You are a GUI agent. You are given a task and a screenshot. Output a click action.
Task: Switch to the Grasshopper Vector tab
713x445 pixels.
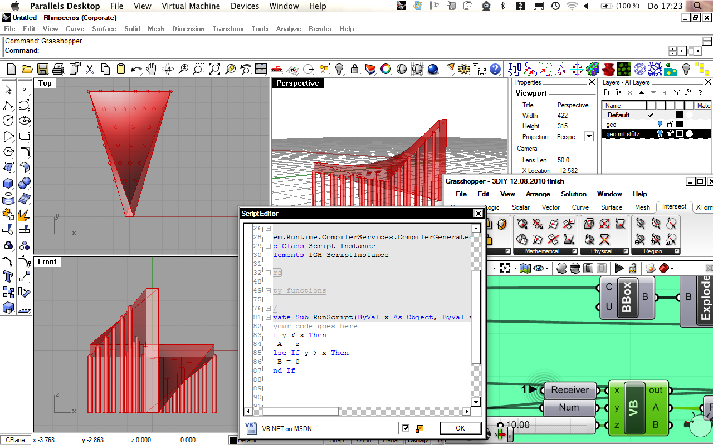coord(550,207)
